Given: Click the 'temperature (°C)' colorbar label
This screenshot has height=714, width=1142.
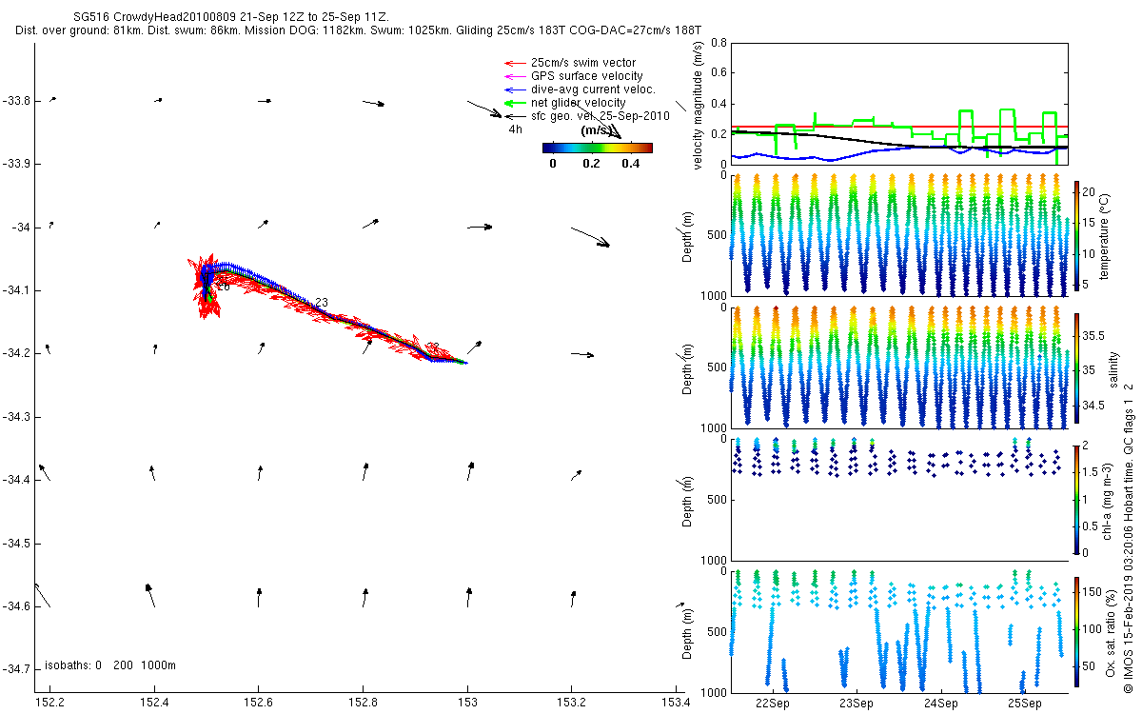Looking at the screenshot, I should click(1106, 235).
